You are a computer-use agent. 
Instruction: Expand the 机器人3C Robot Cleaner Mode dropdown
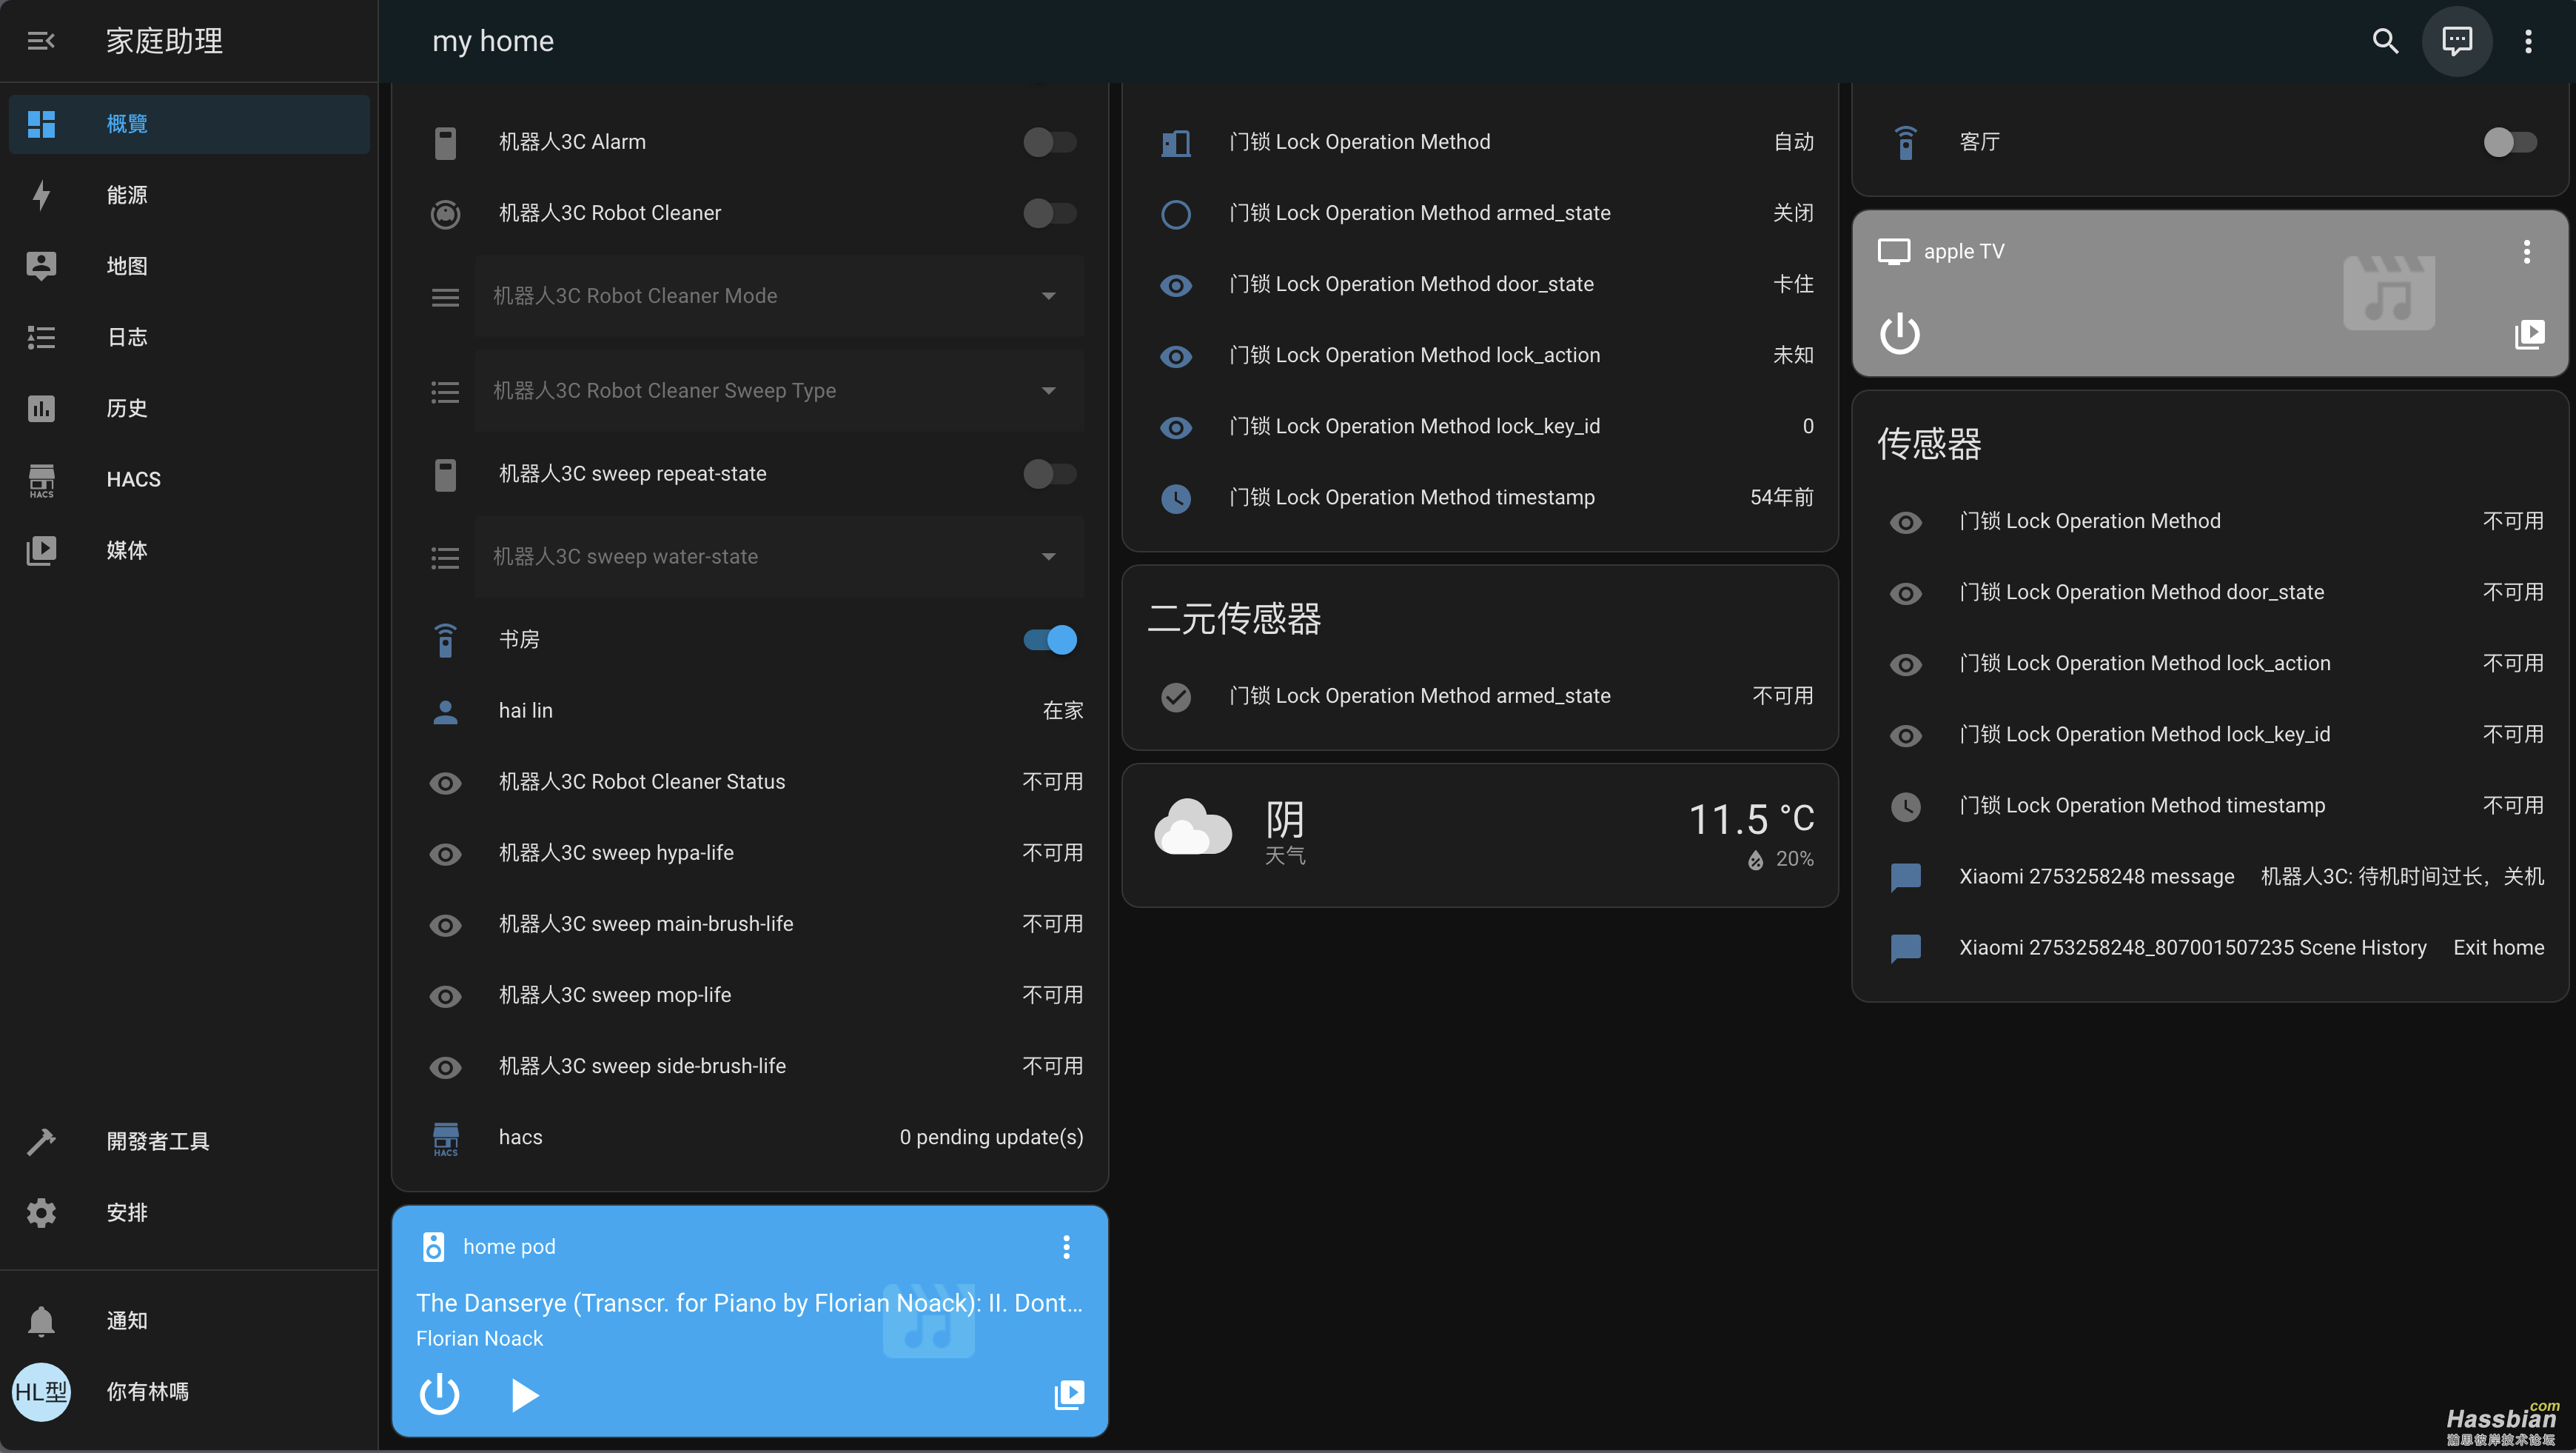coord(779,296)
